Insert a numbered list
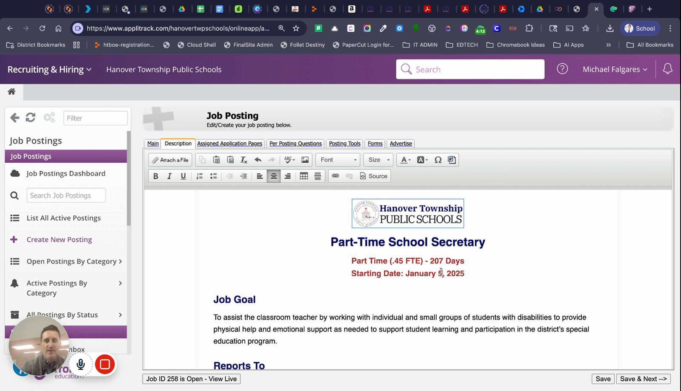681x391 pixels. click(200, 176)
